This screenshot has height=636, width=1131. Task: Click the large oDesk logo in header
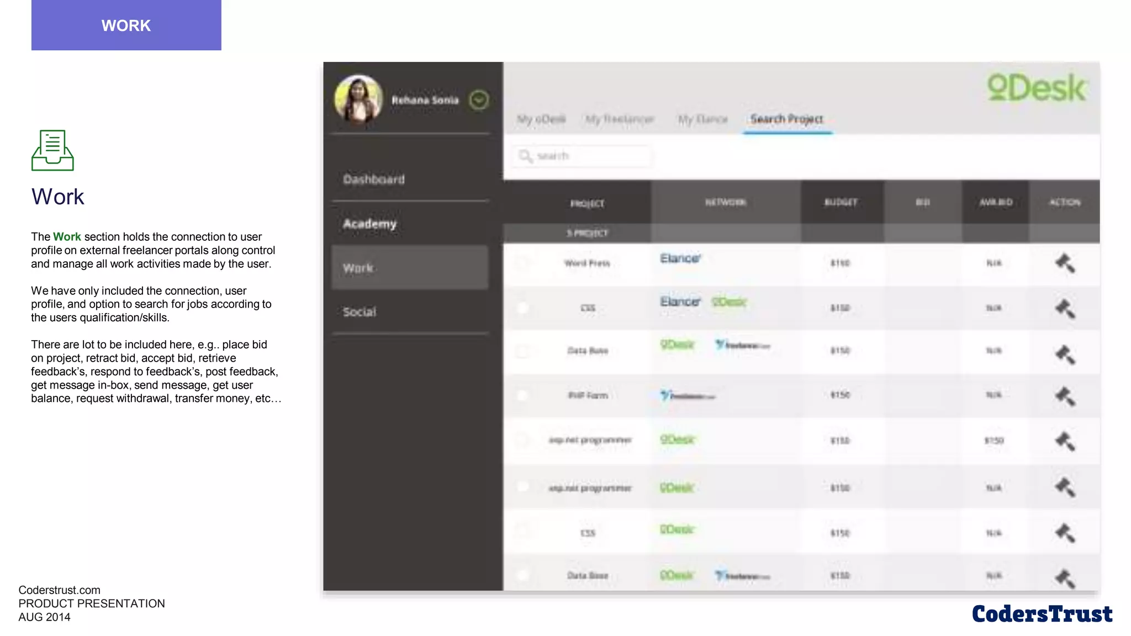tap(1037, 88)
